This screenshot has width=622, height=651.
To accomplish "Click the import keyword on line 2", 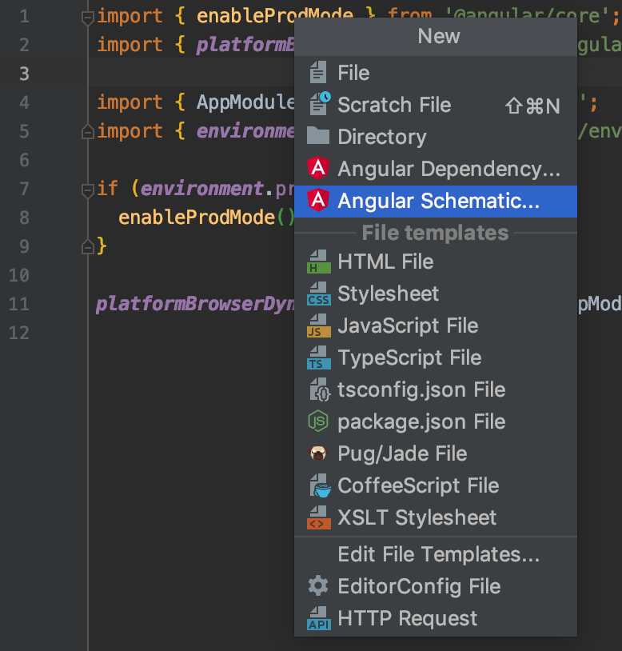I will [x=130, y=45].
